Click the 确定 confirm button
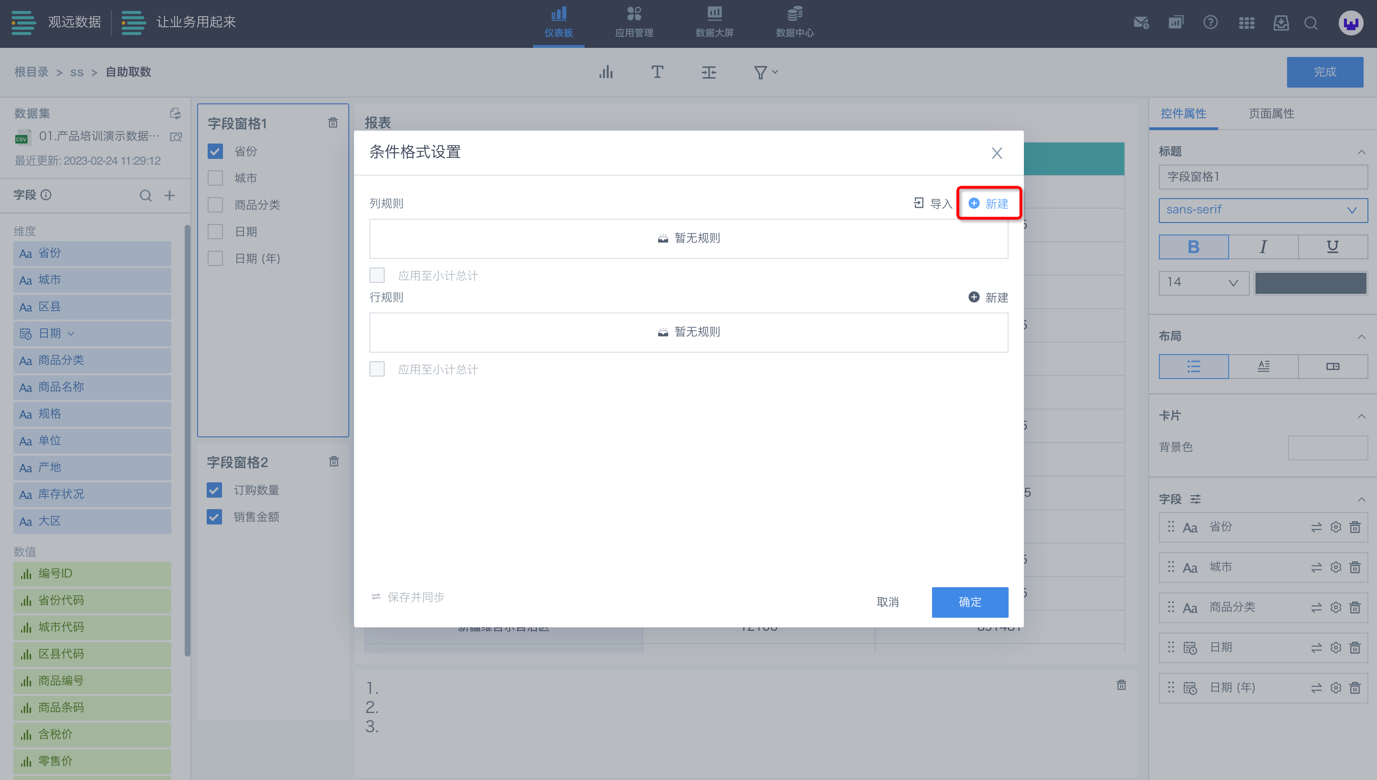Image resolution: width=1377 pixels, height=780 pixels. (x=969, y=602)
